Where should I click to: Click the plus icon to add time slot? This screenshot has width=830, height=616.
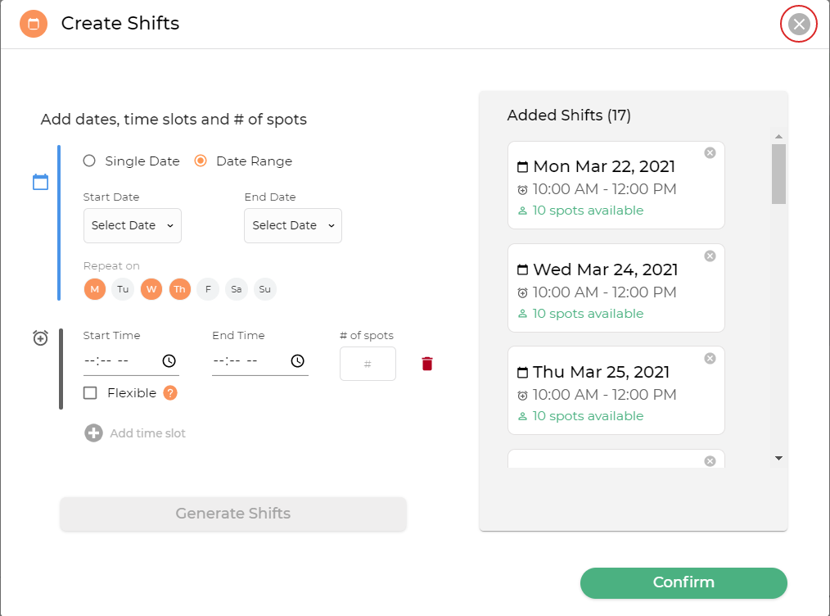pos(93,433)
